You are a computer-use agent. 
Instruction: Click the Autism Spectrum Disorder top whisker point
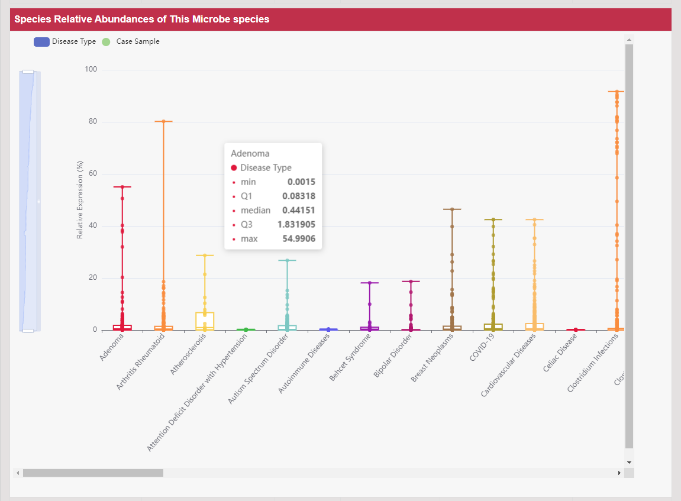[x=287, y=260]
